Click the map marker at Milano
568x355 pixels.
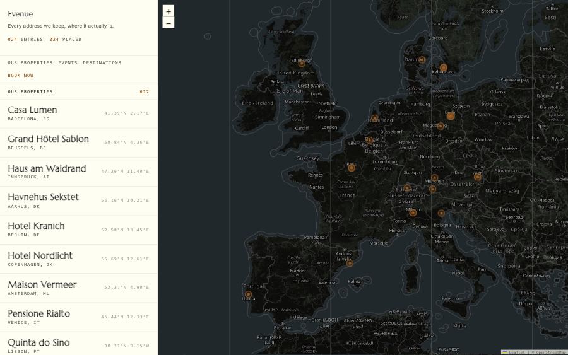click(x=413, y=213)
